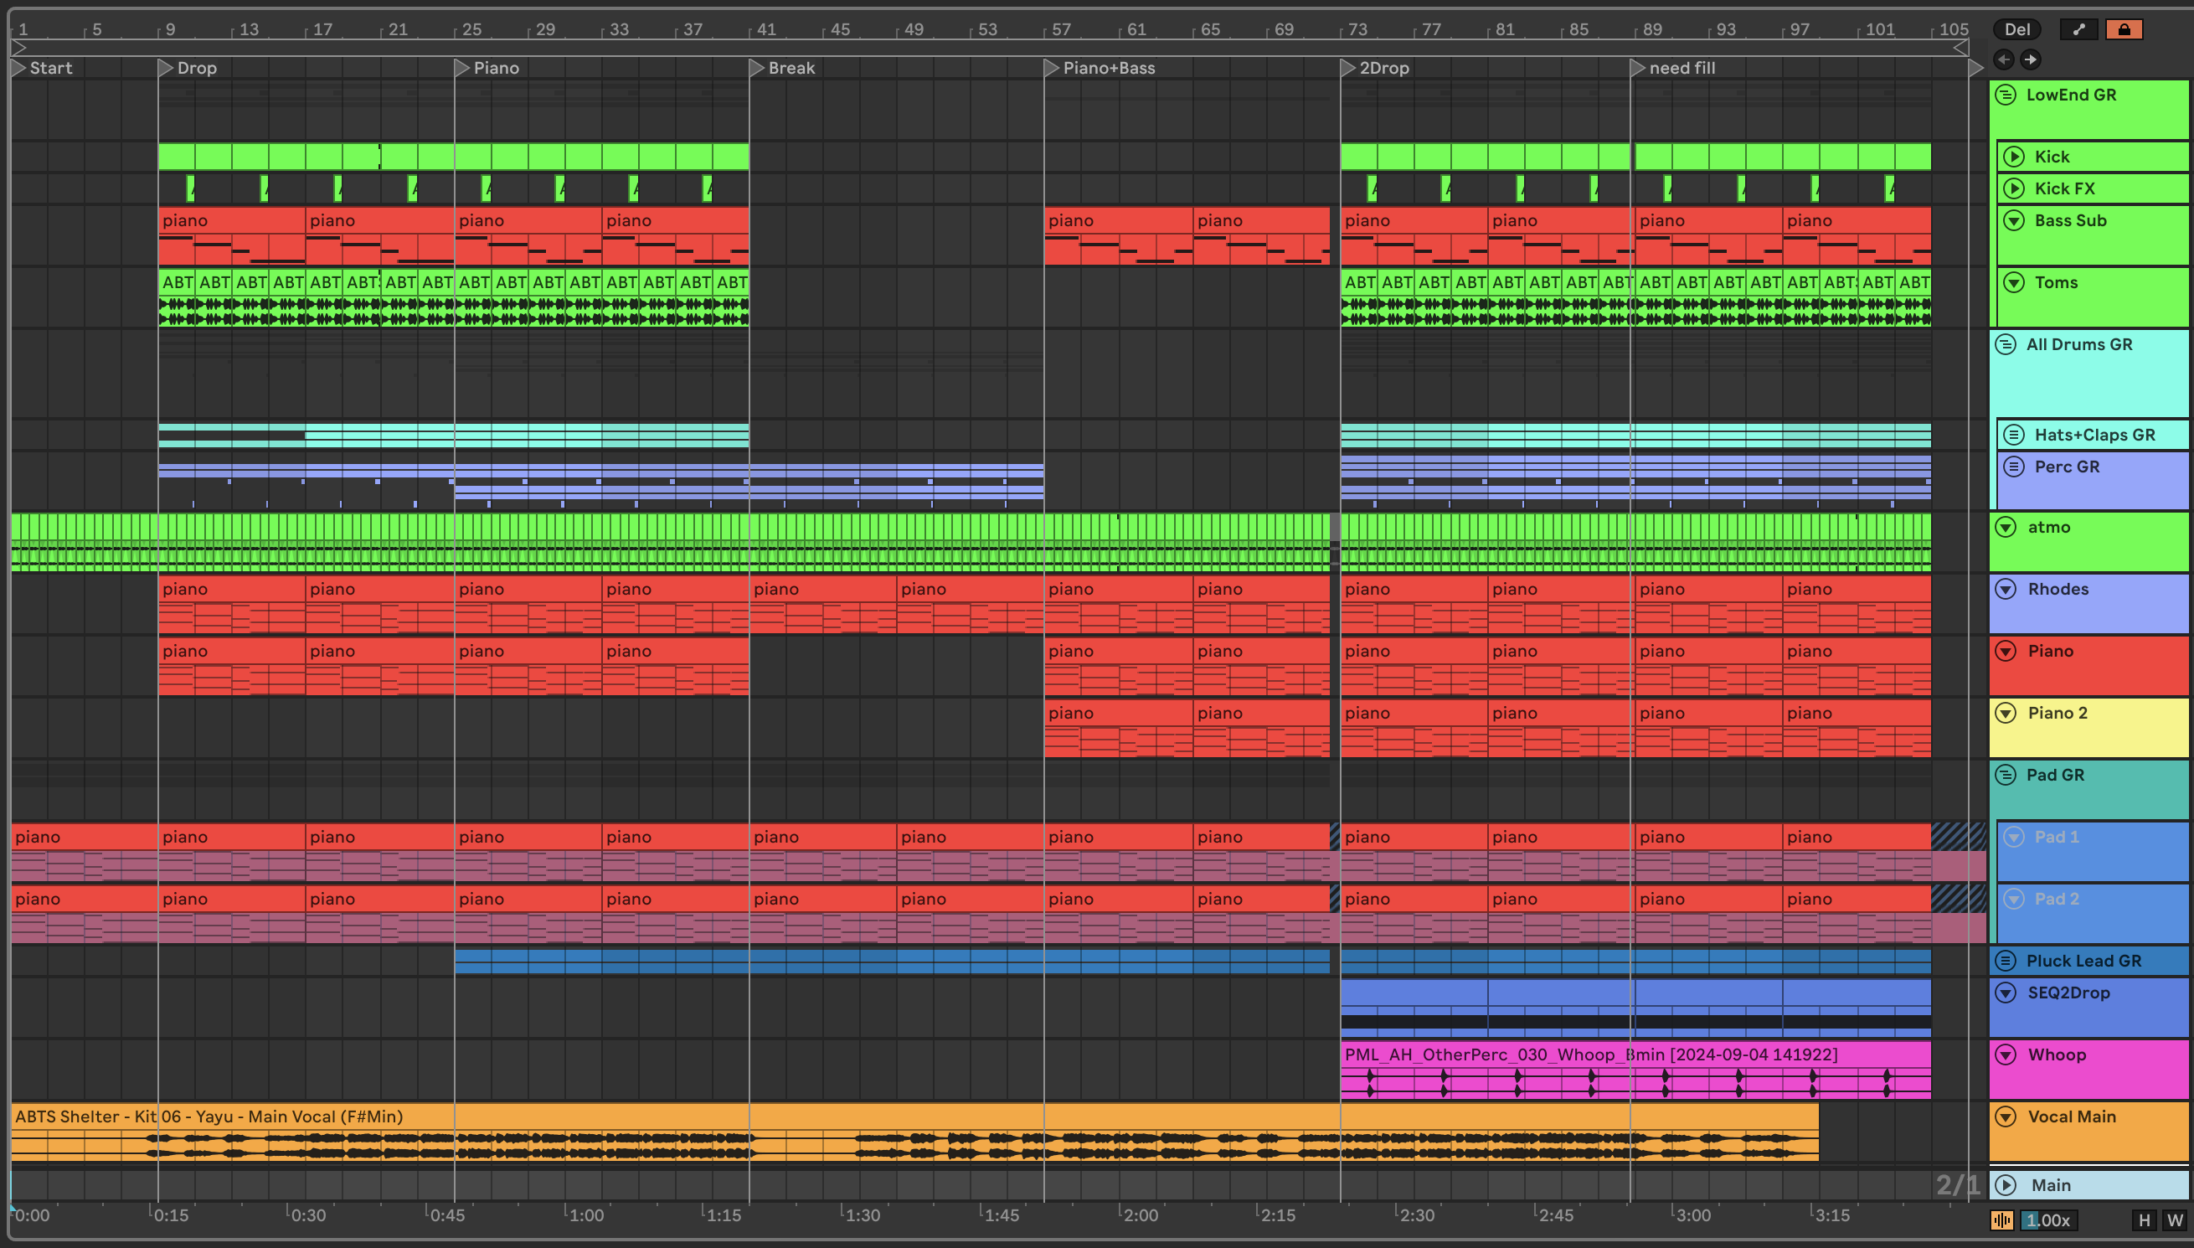The height and width of the screenshot is (1248, 2194).
Task: Jump to the previous locator arrow
Action: tap(2003, 59)
